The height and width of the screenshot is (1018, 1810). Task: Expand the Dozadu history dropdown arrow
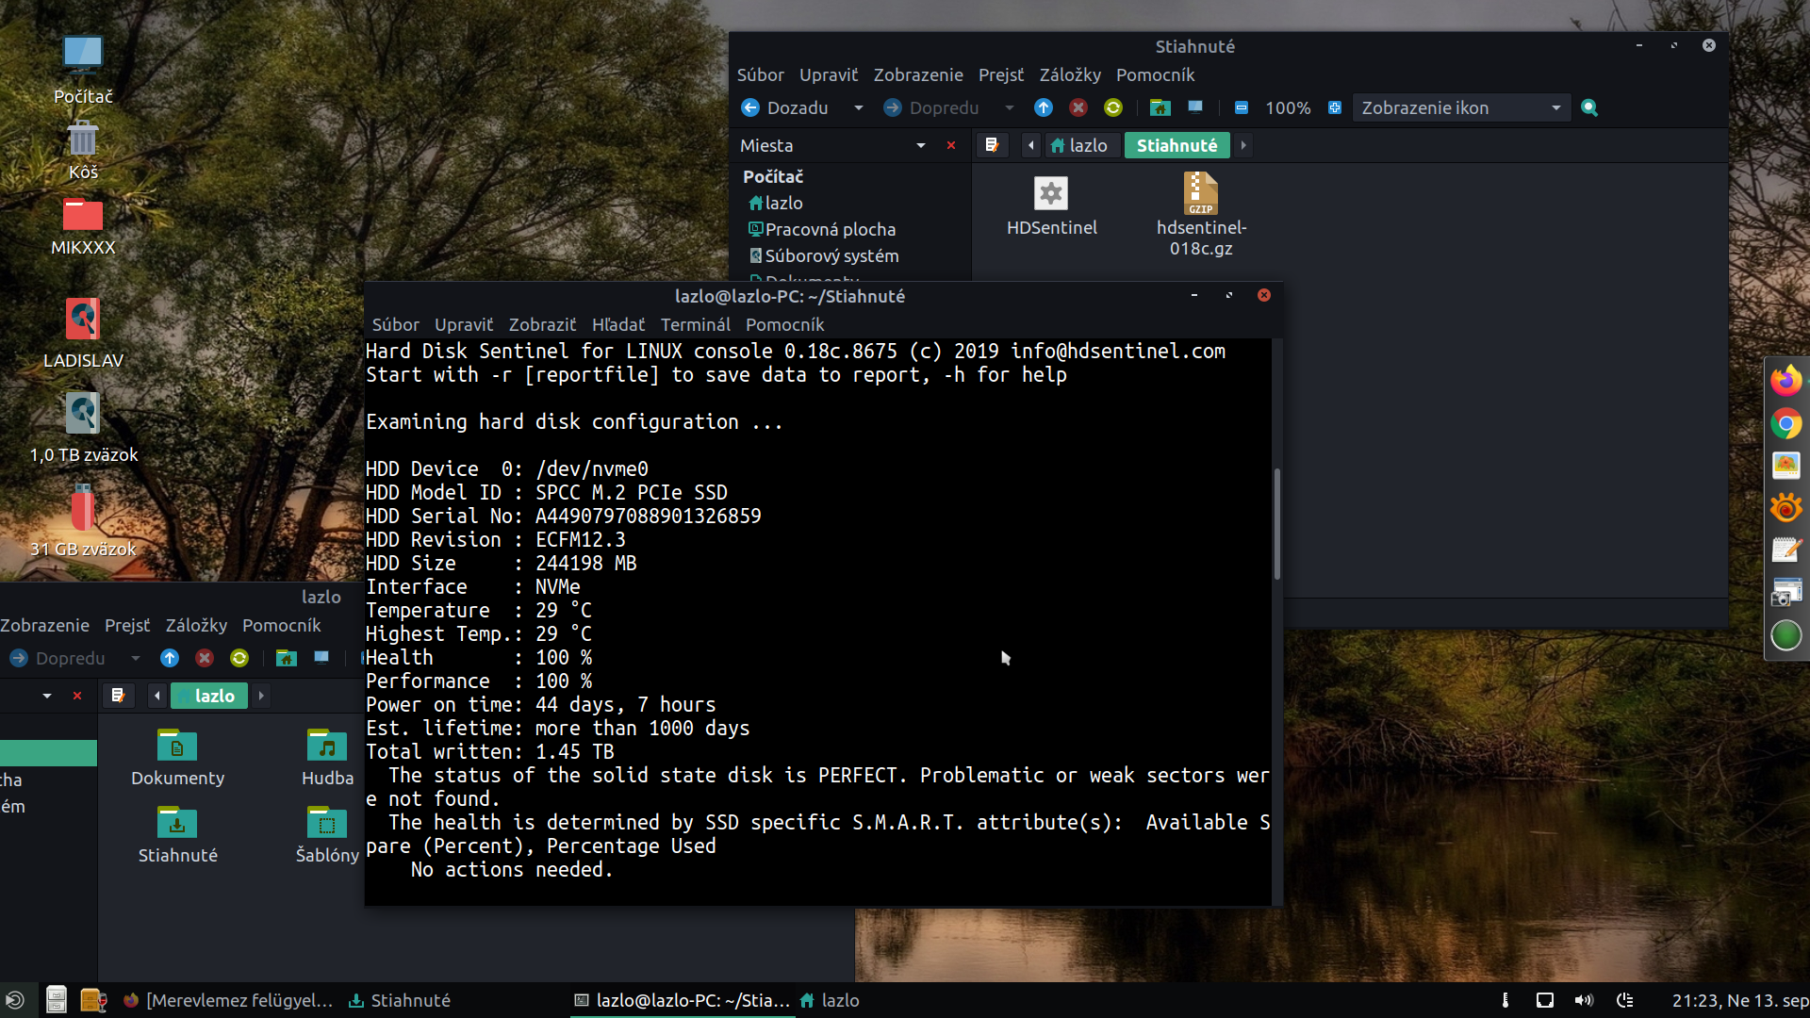click(858, 107)
